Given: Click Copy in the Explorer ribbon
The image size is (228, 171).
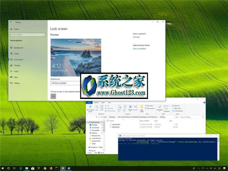Looking at the screenshot, I should [x=97, y=108].
